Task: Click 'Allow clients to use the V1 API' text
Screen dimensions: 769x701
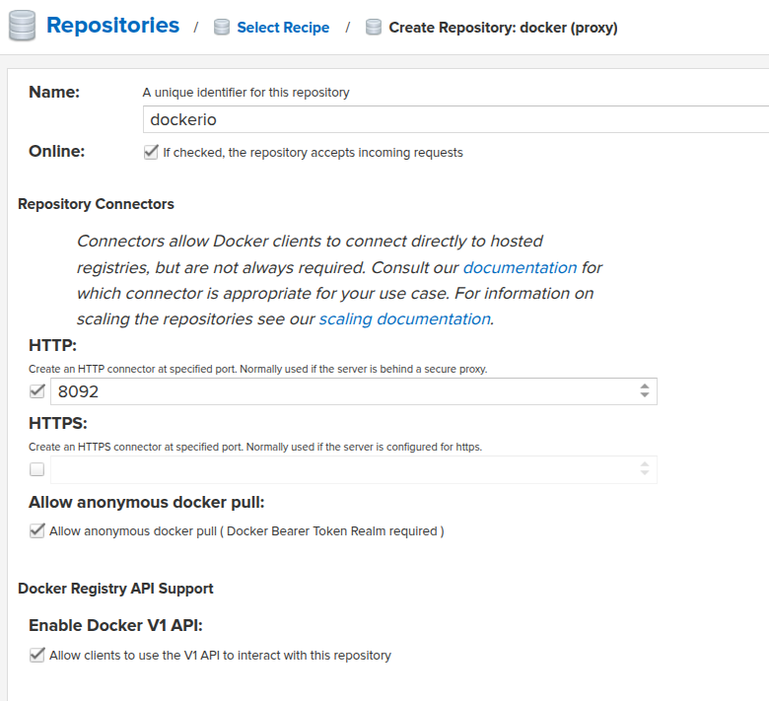Action: point(220,656)
